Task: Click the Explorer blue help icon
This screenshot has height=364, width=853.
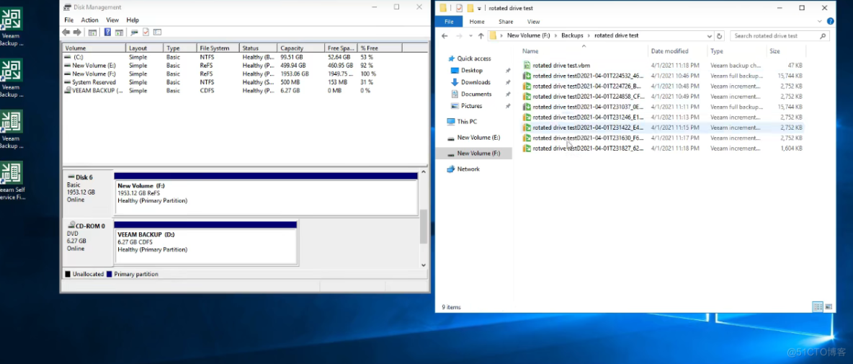Action: [x=831, y=22]
